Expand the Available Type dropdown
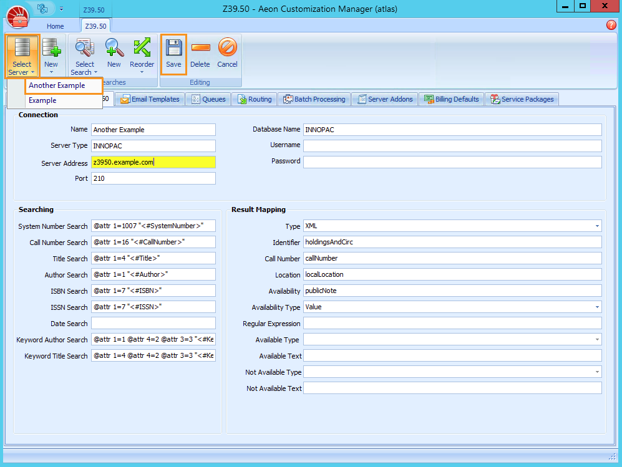This screenshot has width=622, height=467. point(596,339)
